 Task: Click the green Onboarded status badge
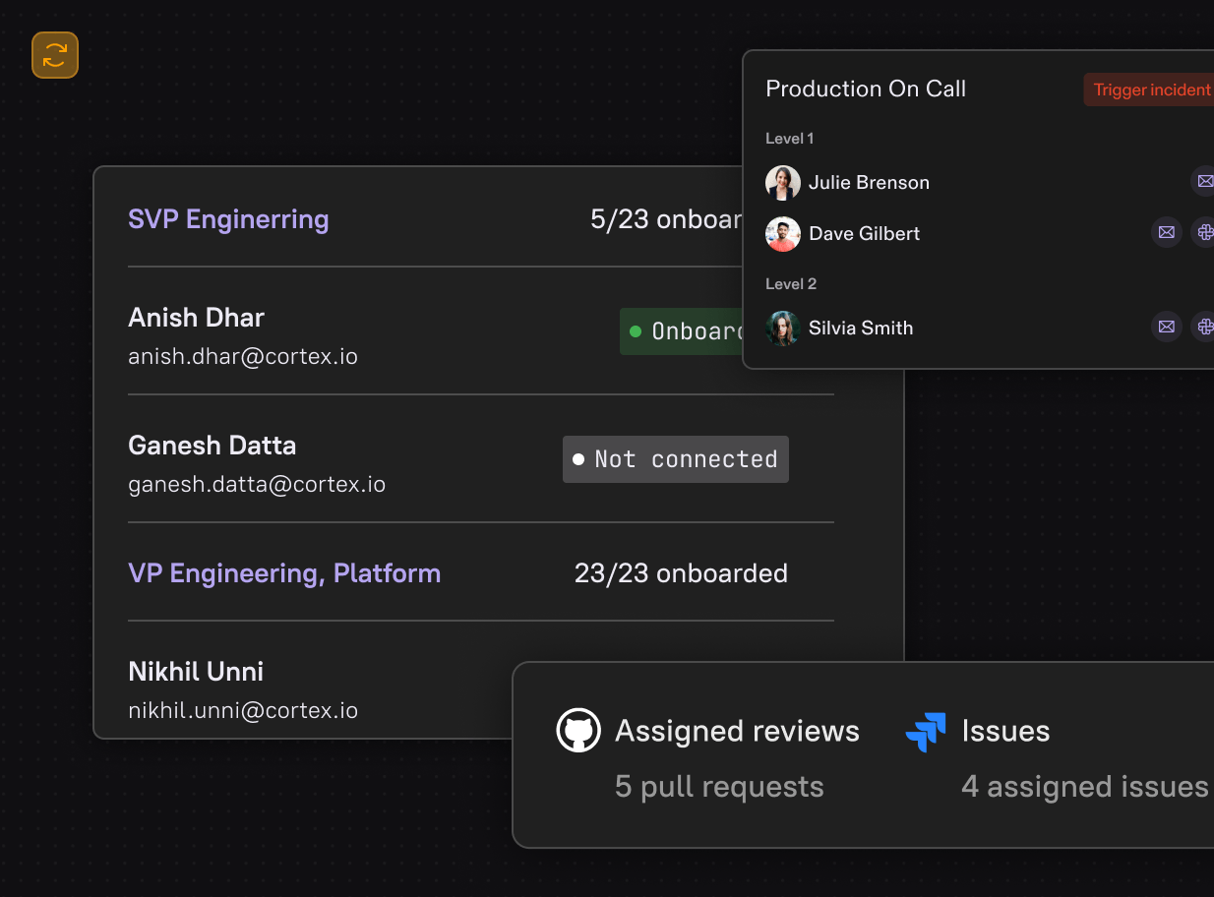pos(681,331)
